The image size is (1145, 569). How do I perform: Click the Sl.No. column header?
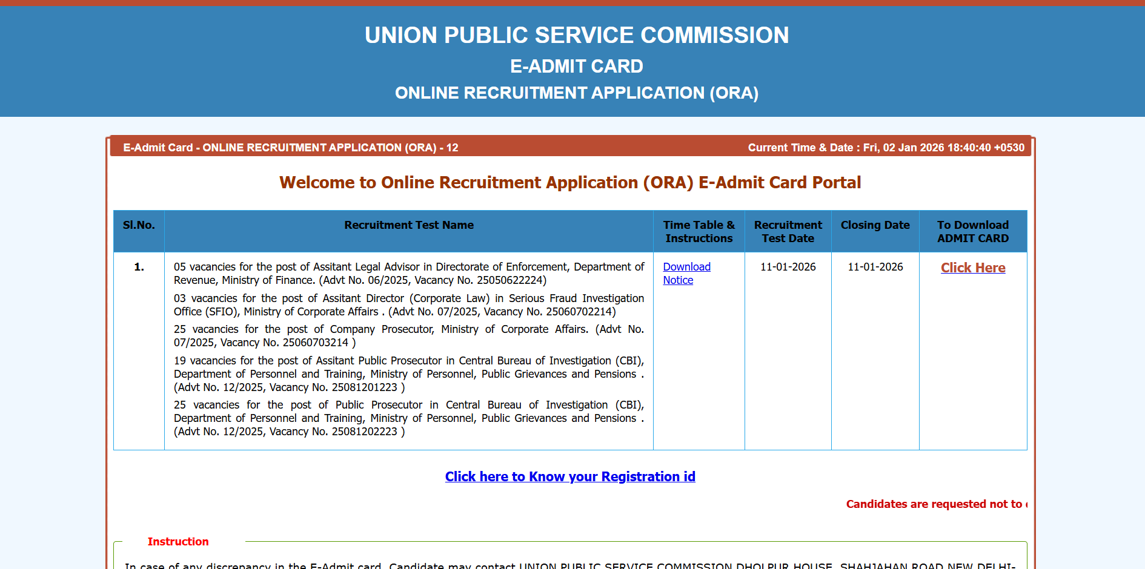[138, 225]
